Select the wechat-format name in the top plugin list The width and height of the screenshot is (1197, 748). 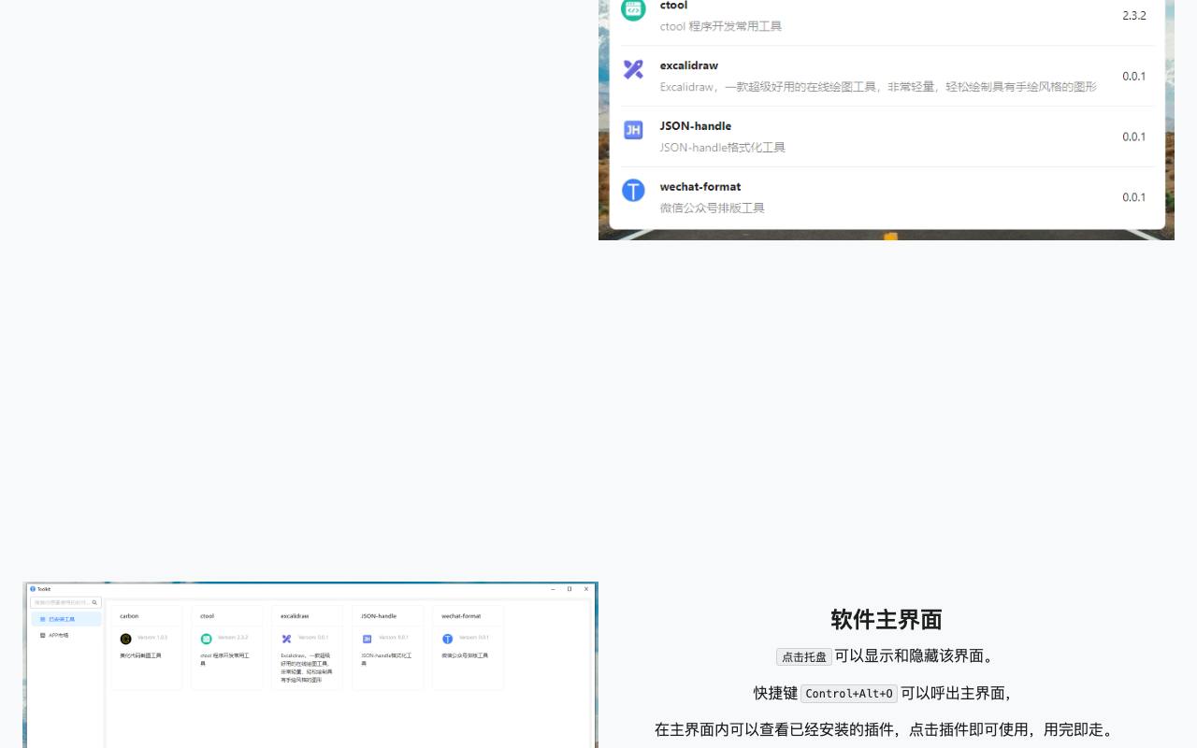700,187
